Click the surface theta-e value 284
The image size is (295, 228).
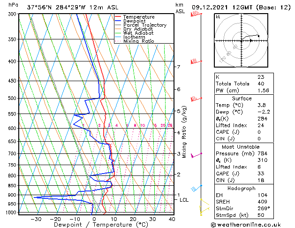(x=263, y=119)
